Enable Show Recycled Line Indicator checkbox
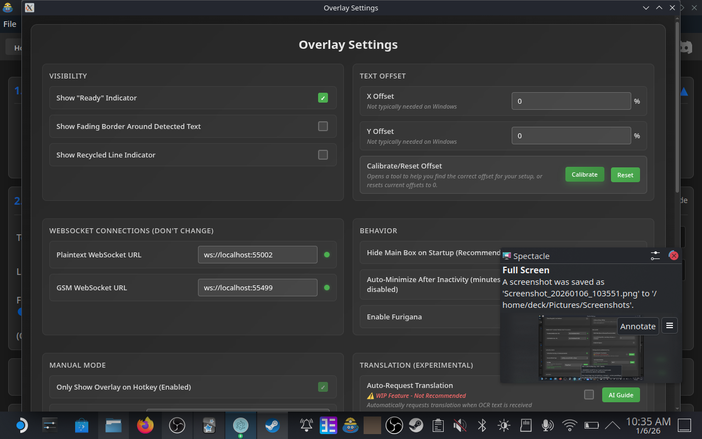The height and width of the screenshot is (439, 702). (x=323, y=155)
